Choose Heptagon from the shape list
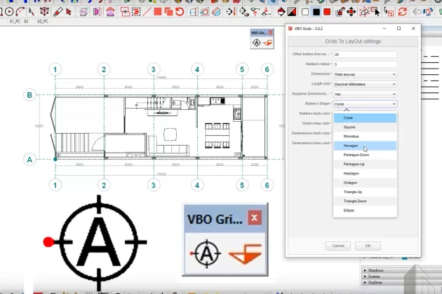This screenshot has height=294, width=442. point(365,174)
